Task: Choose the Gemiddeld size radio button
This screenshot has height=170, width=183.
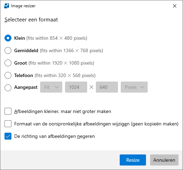Action: point(8,50)
